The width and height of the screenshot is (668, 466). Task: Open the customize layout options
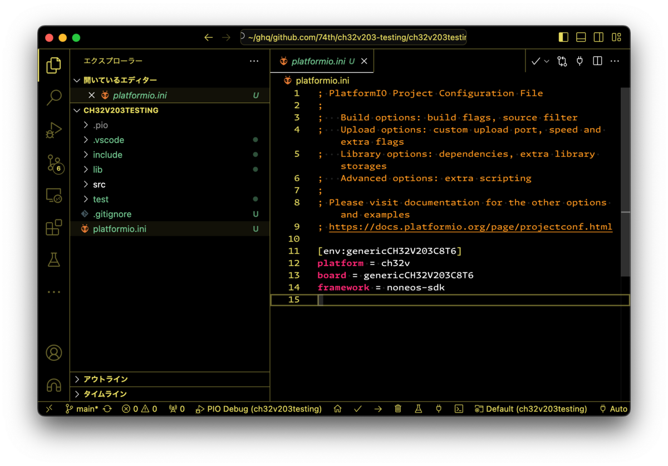(616, 37)
